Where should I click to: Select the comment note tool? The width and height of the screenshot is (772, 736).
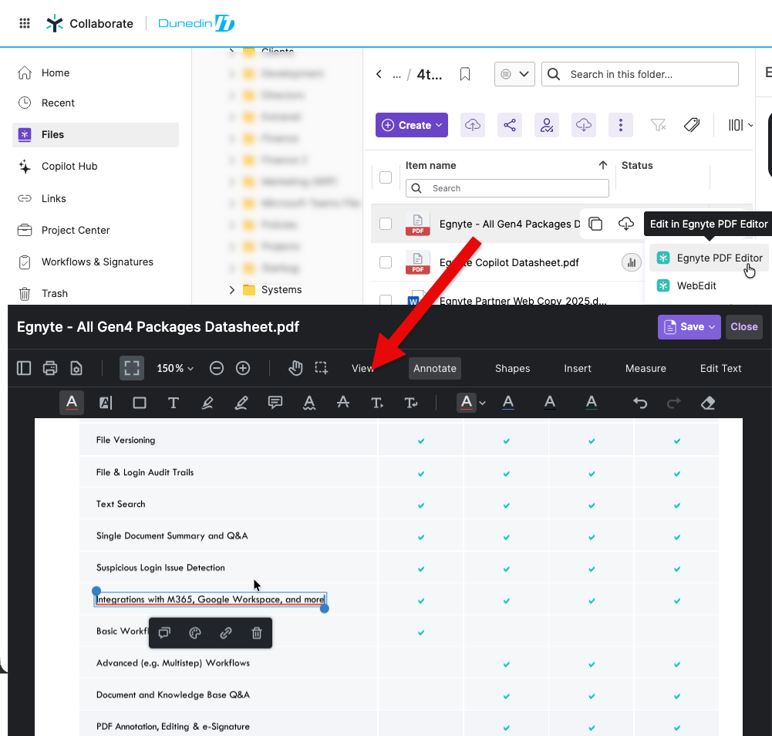point(275,403)
